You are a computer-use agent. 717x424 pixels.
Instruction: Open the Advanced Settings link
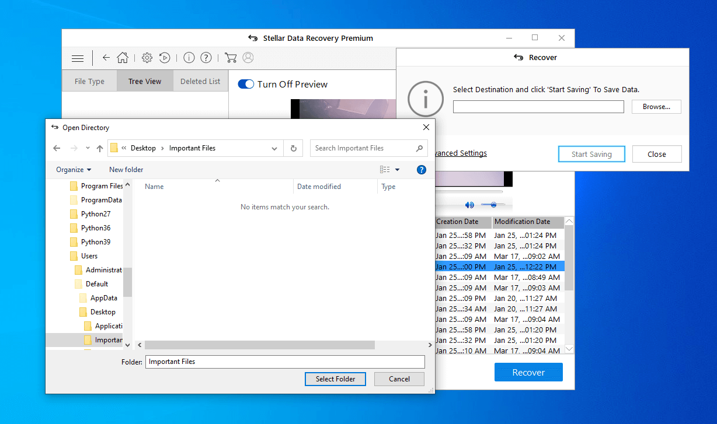coord(461,153)
